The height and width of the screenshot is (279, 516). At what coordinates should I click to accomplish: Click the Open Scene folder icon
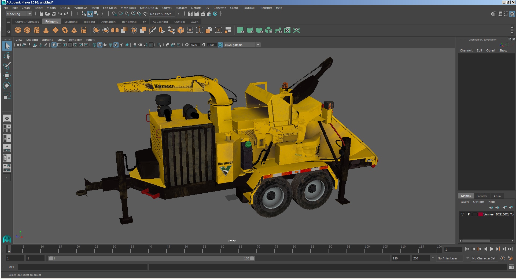click(x=47, y=14)
